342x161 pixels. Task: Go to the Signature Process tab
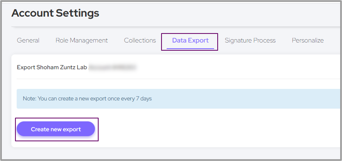[x=250, y=40]
